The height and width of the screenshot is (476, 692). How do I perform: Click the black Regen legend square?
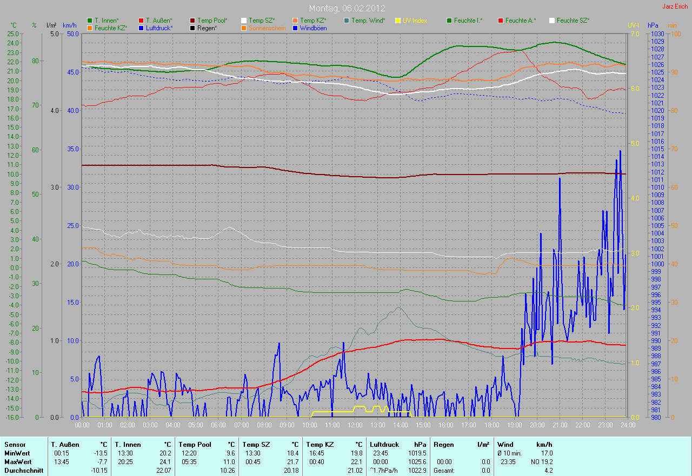[192, 28]
